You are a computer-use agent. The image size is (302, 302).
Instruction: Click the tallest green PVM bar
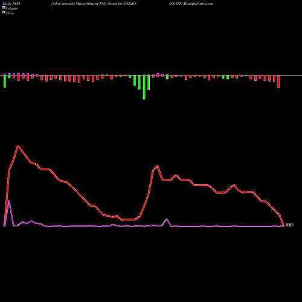pos(144,87)
